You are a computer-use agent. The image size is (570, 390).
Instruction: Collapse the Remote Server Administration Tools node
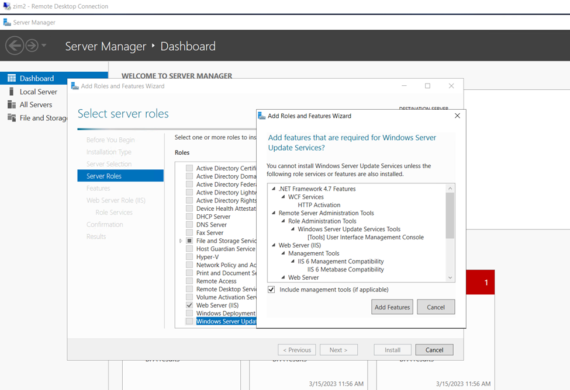(273, 214)
